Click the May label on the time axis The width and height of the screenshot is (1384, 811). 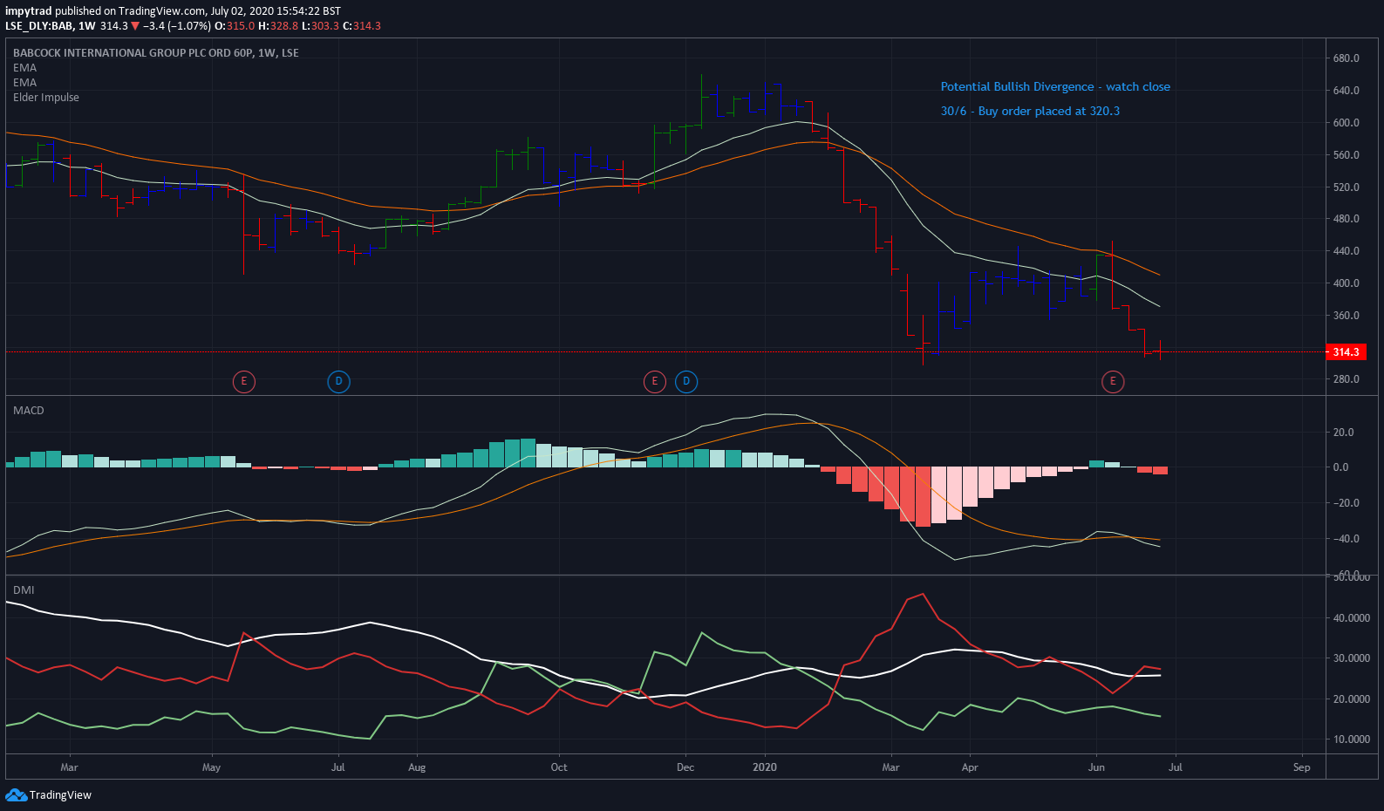(211, 767)
